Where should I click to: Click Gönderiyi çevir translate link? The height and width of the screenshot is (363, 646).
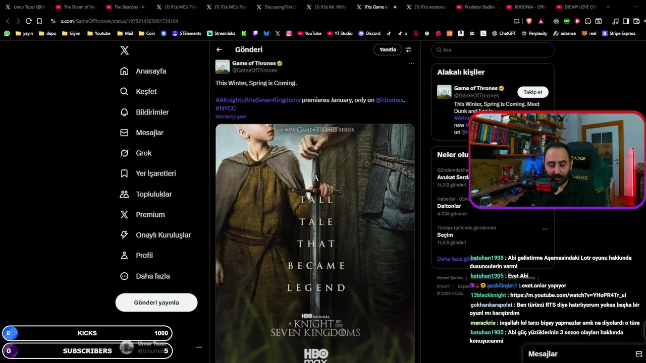231,116
